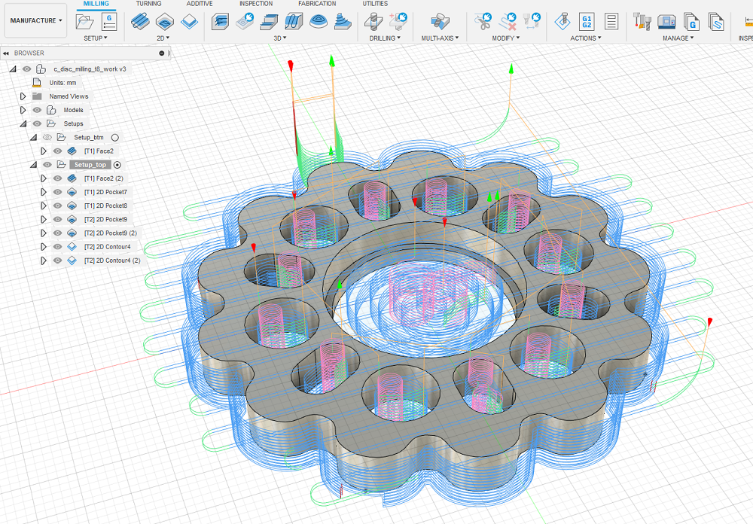Select the 2D Pocket toolbar icon

(165, 22)
